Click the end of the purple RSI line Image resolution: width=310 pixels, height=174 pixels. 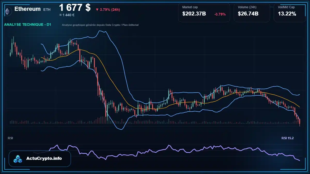(x=300, y=161)
